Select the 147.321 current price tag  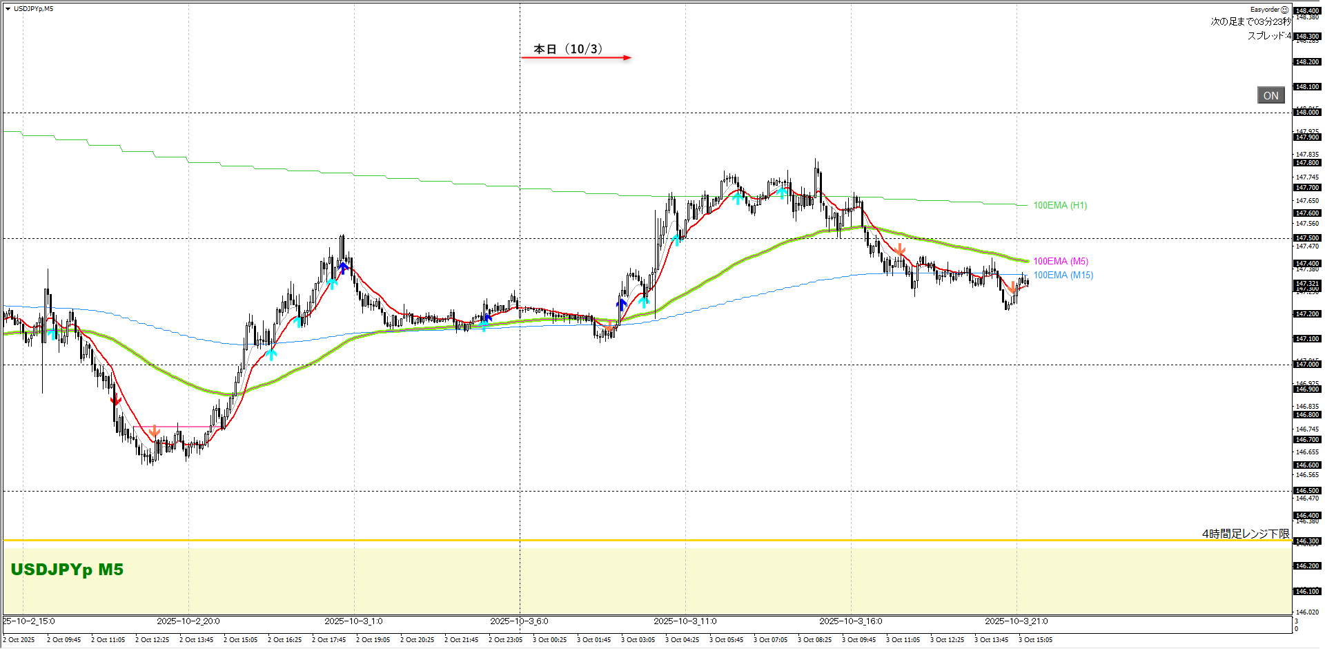pyautogui.click(x=1306, y=284)
